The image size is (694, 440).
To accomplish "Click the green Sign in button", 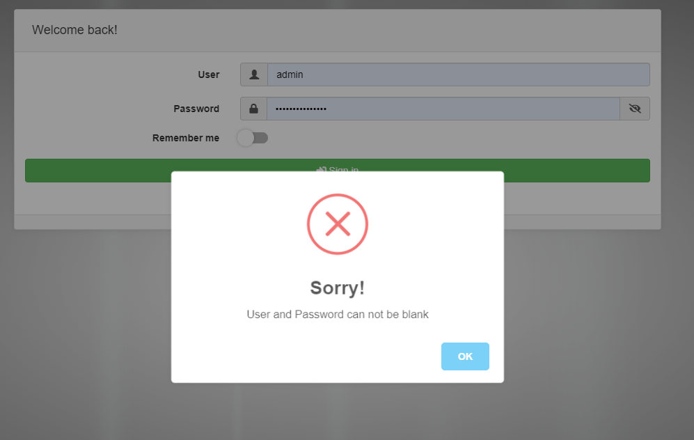I will pyautogui.click(x=338, y=171).
